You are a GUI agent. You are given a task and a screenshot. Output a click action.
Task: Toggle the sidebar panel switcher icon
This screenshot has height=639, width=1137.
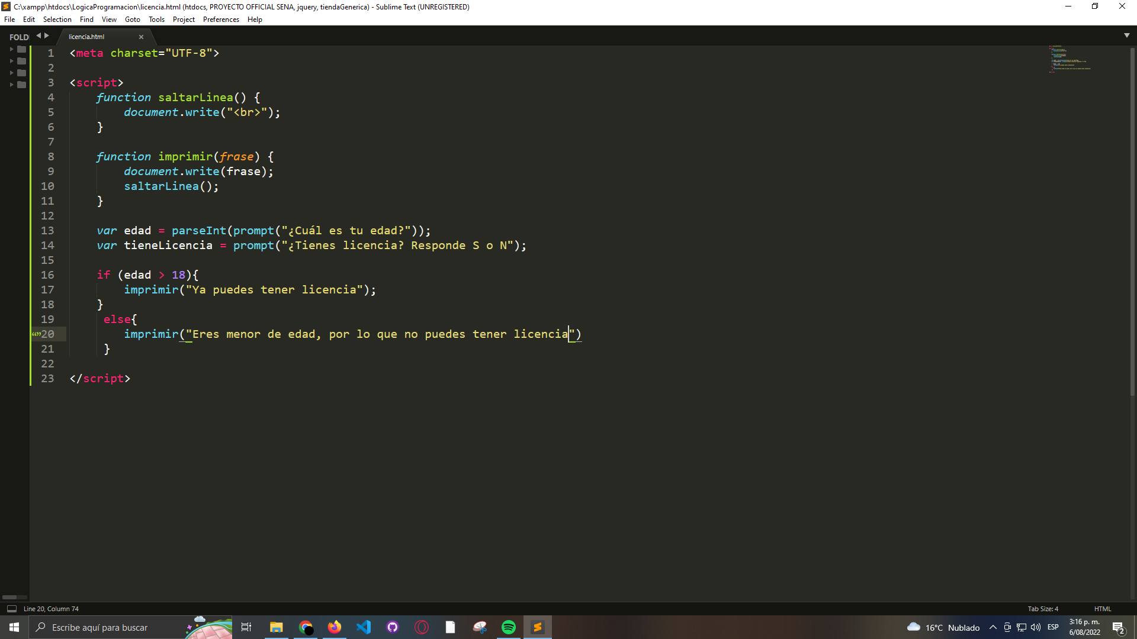tap(11, 609)
